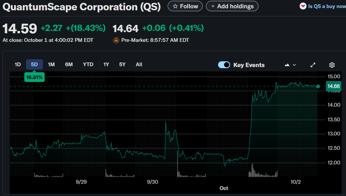The width and height of the screenshot is (346, 196).
Task: Select the 5Y time range
Action: (122, 64)
